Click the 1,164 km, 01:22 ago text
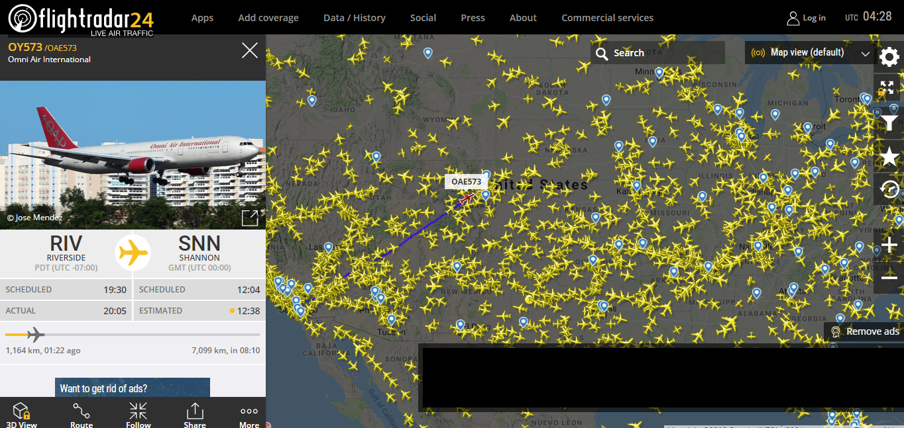 coord(43,351)
